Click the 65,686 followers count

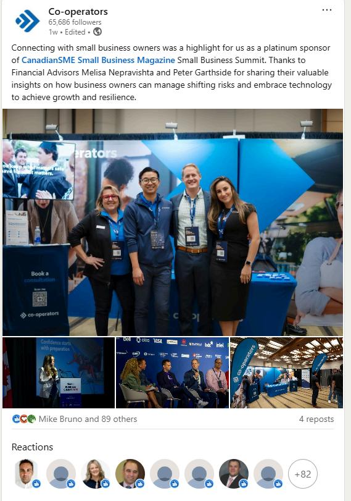pyautogui.click(x=75, y=22)
